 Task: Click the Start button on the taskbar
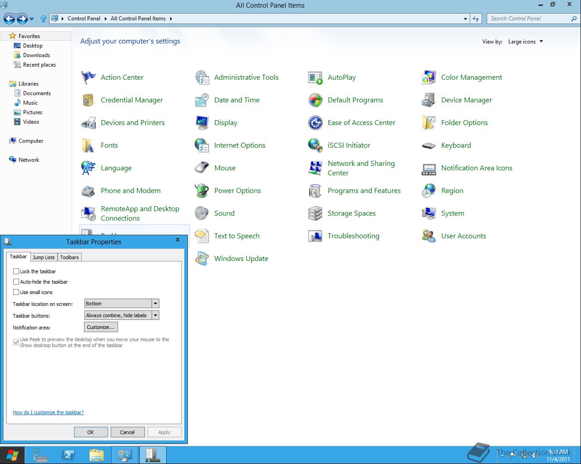[12, 455]
